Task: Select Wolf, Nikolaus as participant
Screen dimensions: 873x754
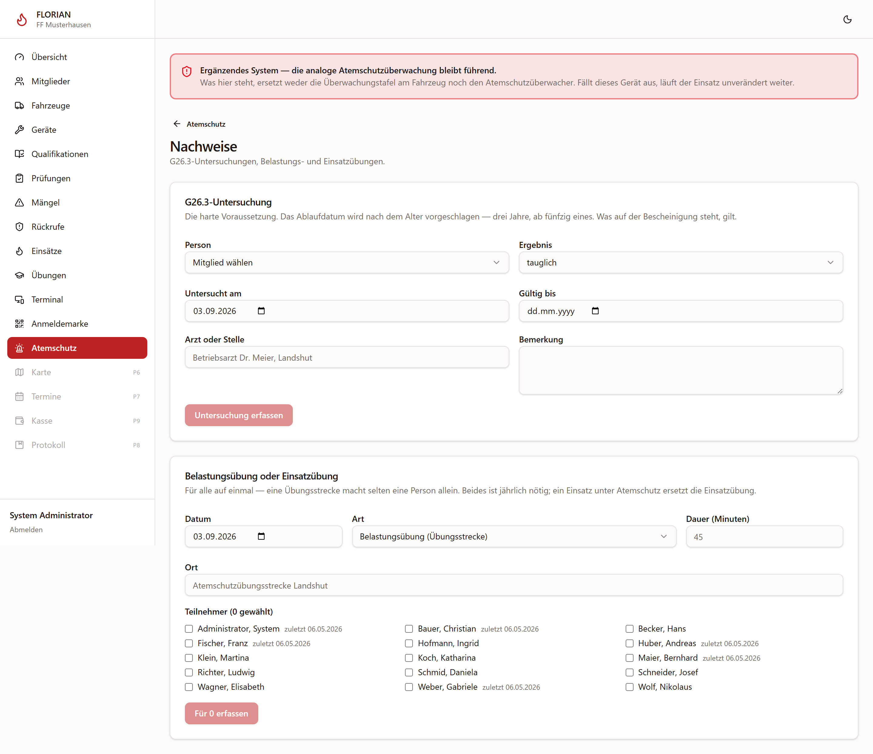Action: [630, 687]
